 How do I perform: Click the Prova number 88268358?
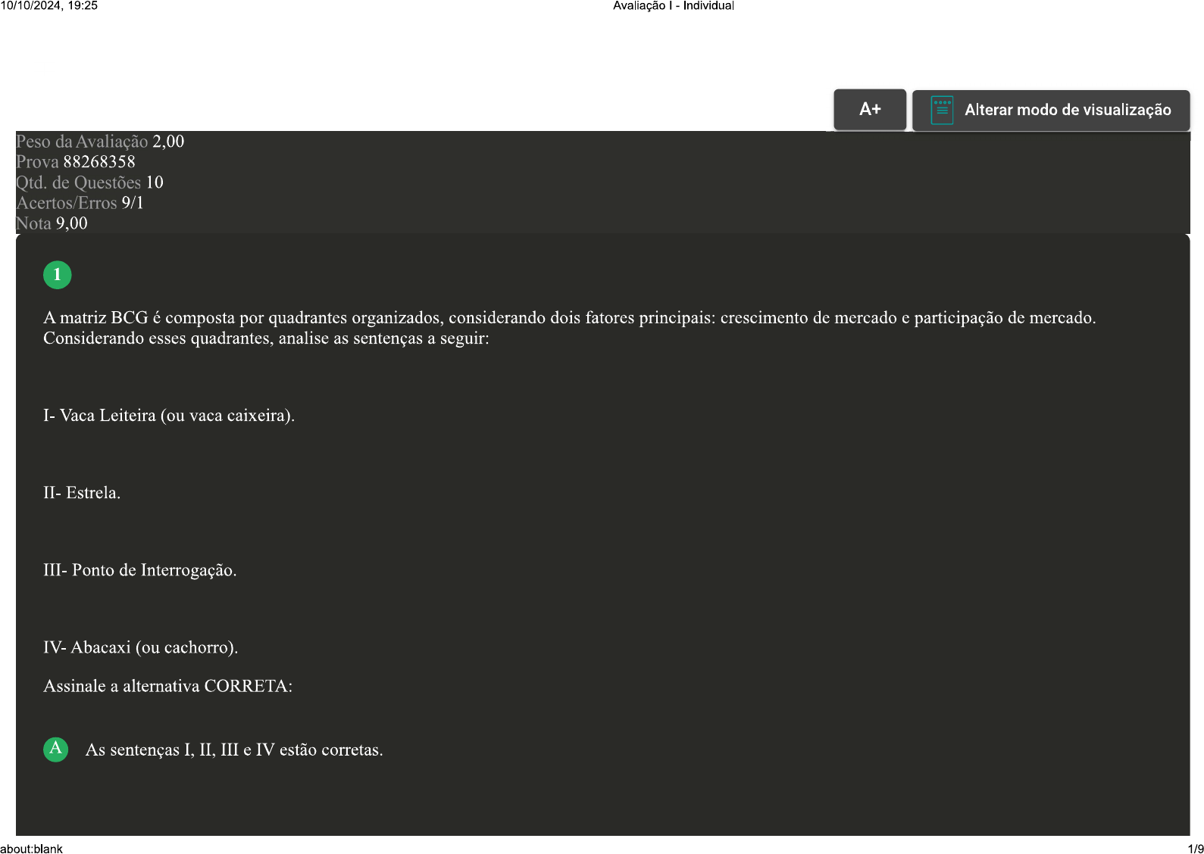(x=99, y=162)
